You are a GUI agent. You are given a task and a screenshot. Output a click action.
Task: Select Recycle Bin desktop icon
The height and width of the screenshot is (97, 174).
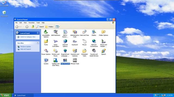tap(4, 14)
